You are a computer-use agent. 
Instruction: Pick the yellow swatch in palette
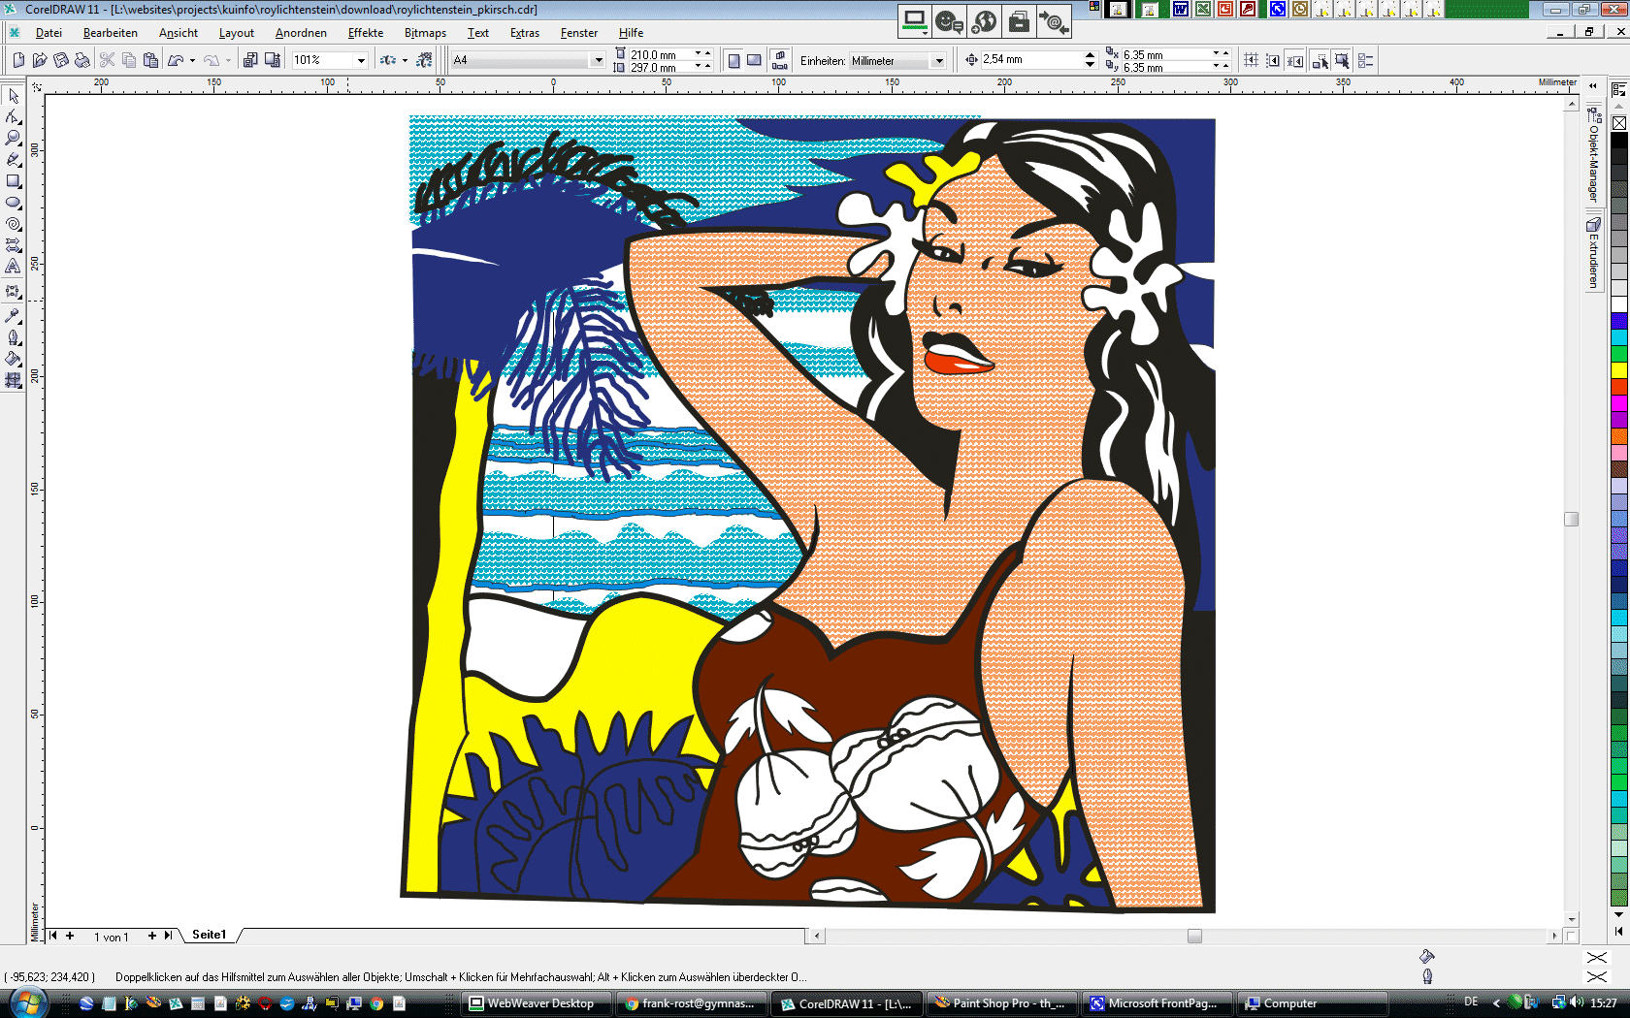click(1618, 370)
